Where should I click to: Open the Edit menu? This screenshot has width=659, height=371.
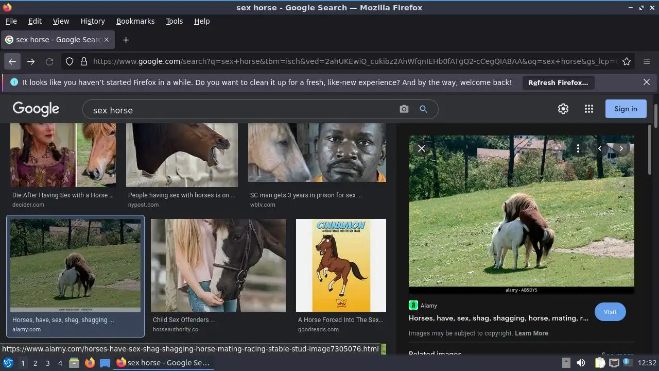(x=35, y=21)
